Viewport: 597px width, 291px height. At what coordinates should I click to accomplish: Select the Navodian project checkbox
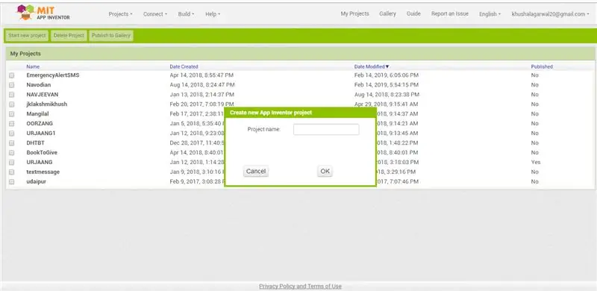(x=12, y=85)
